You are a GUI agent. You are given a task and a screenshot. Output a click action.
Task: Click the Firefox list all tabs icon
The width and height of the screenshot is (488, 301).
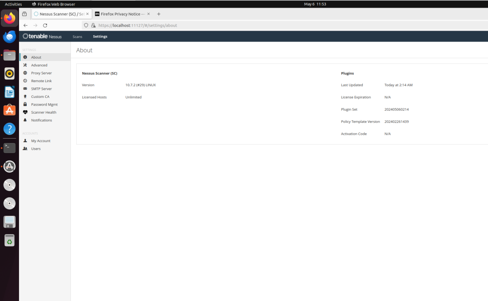pyautogui.click(x=24, y=14)
